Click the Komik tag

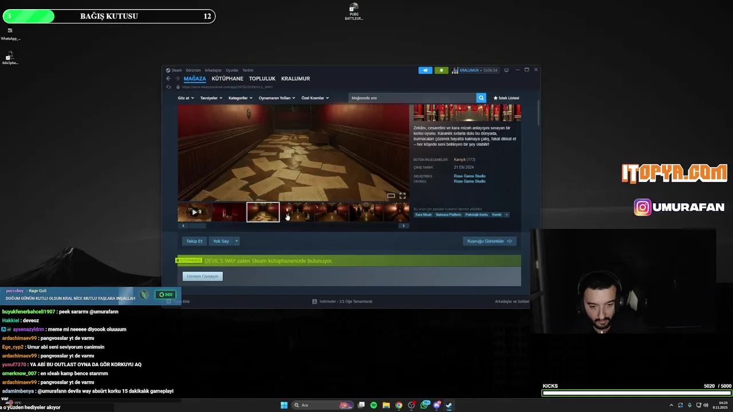click(496, 215)
